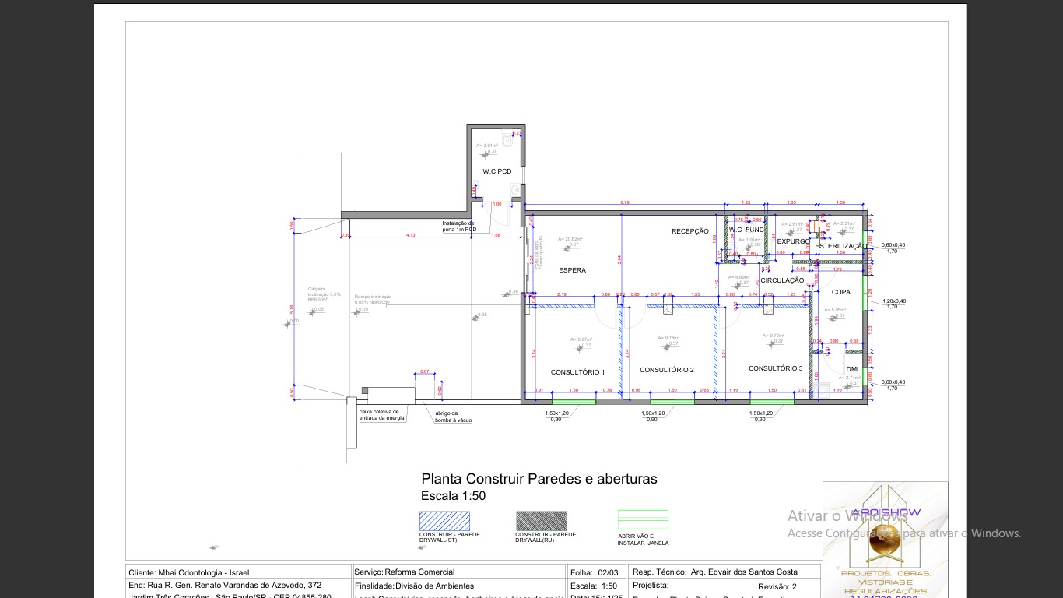Click 'Resp. Técnico: Arq. Edvair dos Santos Costa'
Viewport: 1063px width, 598px height.
715,572
